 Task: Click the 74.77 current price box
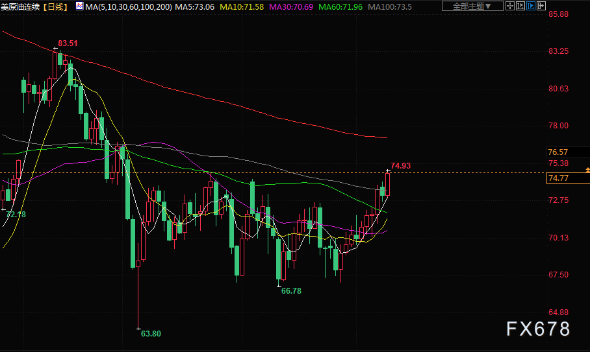(568, 178)
